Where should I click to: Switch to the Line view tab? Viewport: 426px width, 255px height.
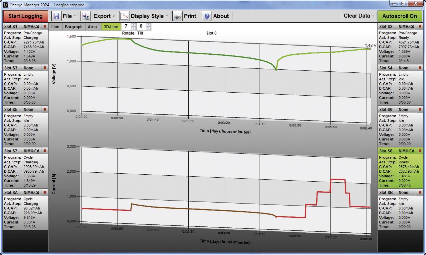click(55, 26)
